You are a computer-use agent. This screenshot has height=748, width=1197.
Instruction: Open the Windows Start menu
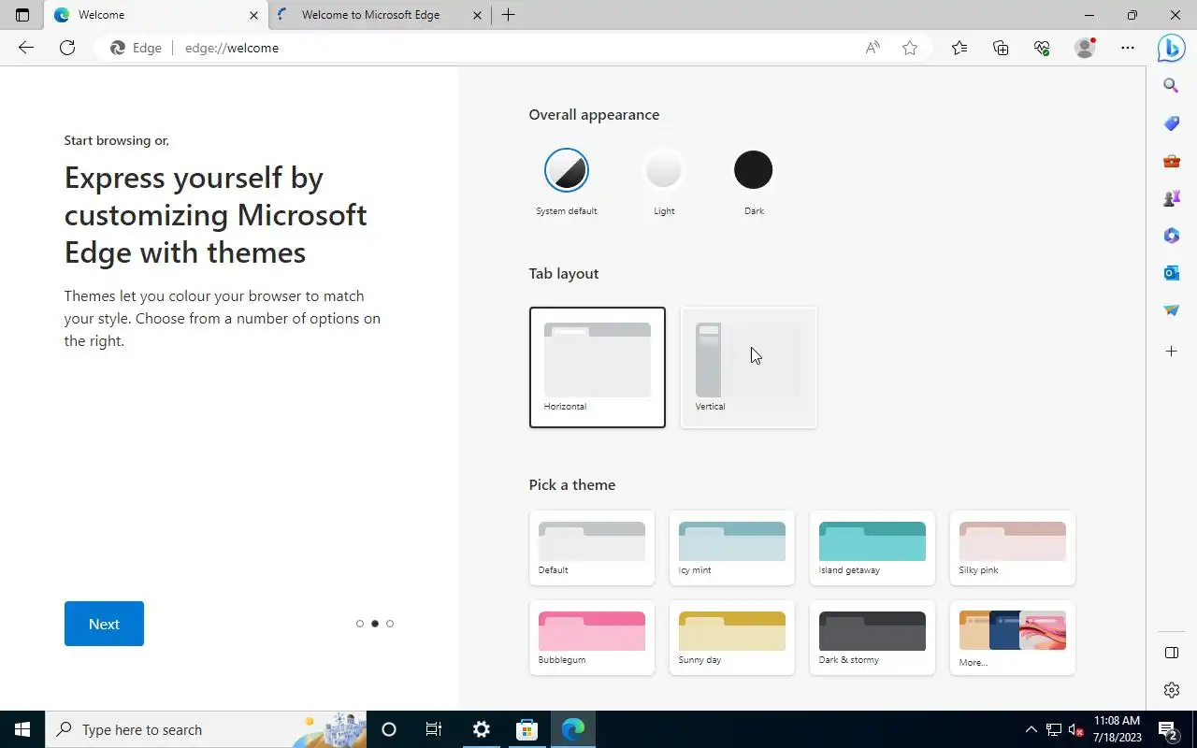click(22, 729)
